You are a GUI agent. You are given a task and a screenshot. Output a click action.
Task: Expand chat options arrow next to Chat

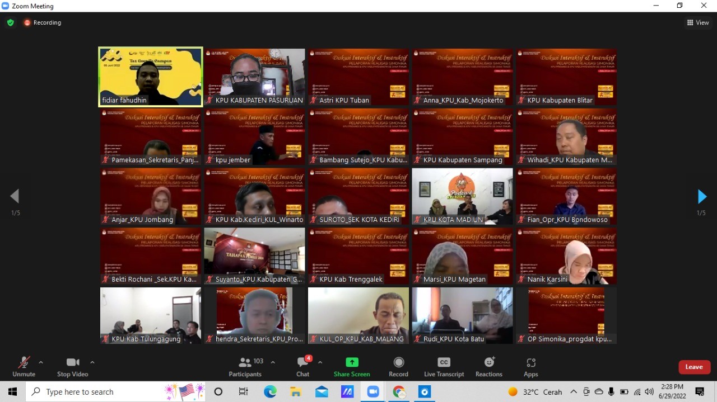click(320, 362)
